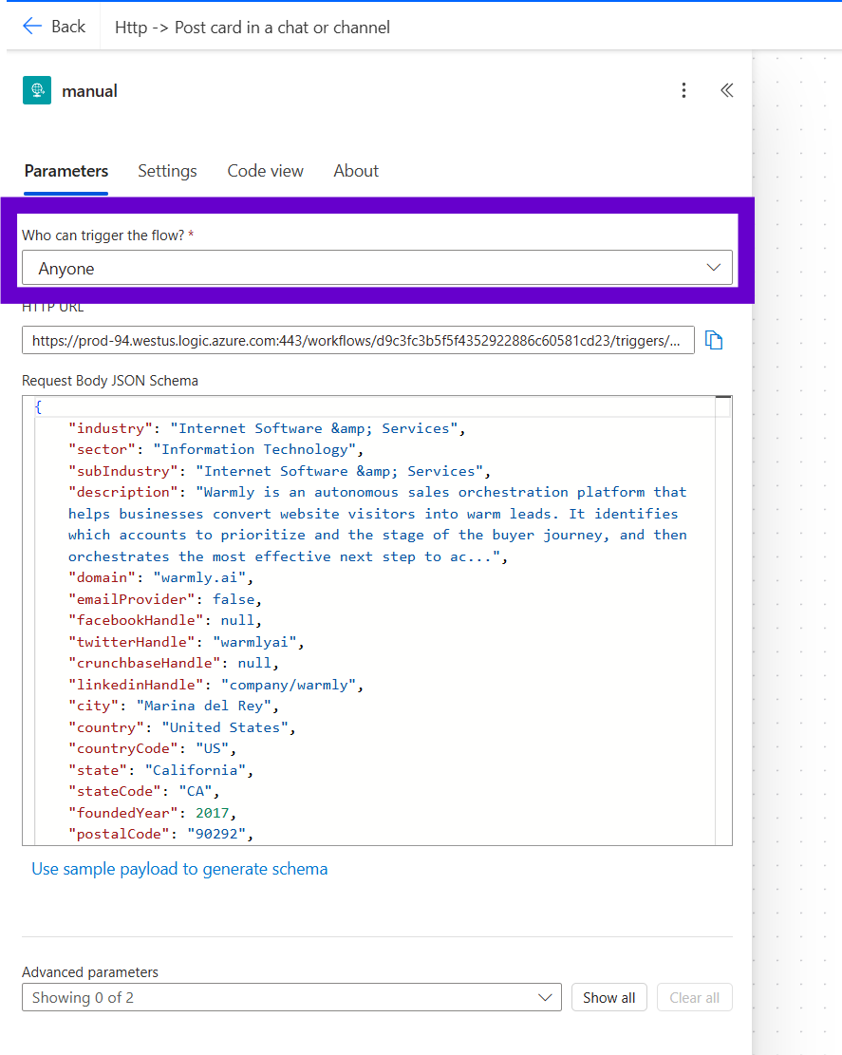Screen dimensions: 842x1055
Task: Open the Settings tab
Action: click(x=167, y=171)
